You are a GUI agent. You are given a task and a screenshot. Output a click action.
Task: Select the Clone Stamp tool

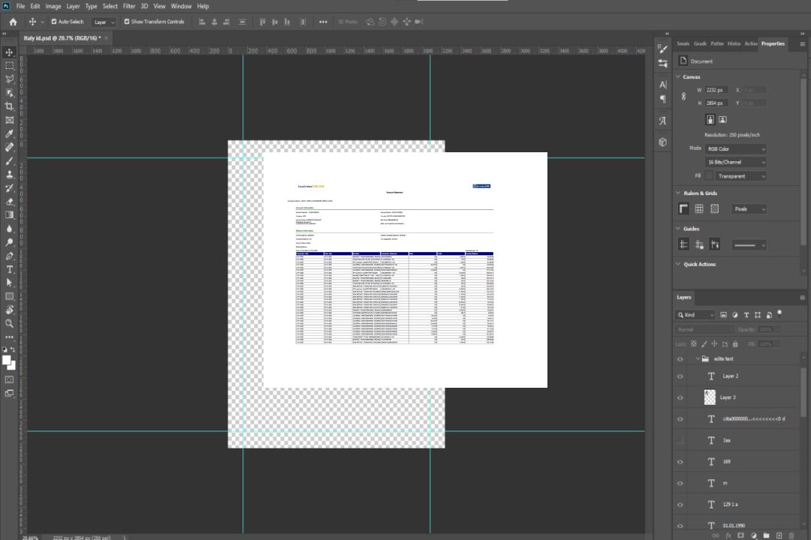coord(10,174)
